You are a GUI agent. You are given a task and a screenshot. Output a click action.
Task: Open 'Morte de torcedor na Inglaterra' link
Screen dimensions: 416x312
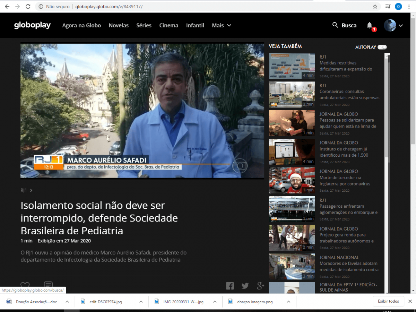(x=345, y=181)
